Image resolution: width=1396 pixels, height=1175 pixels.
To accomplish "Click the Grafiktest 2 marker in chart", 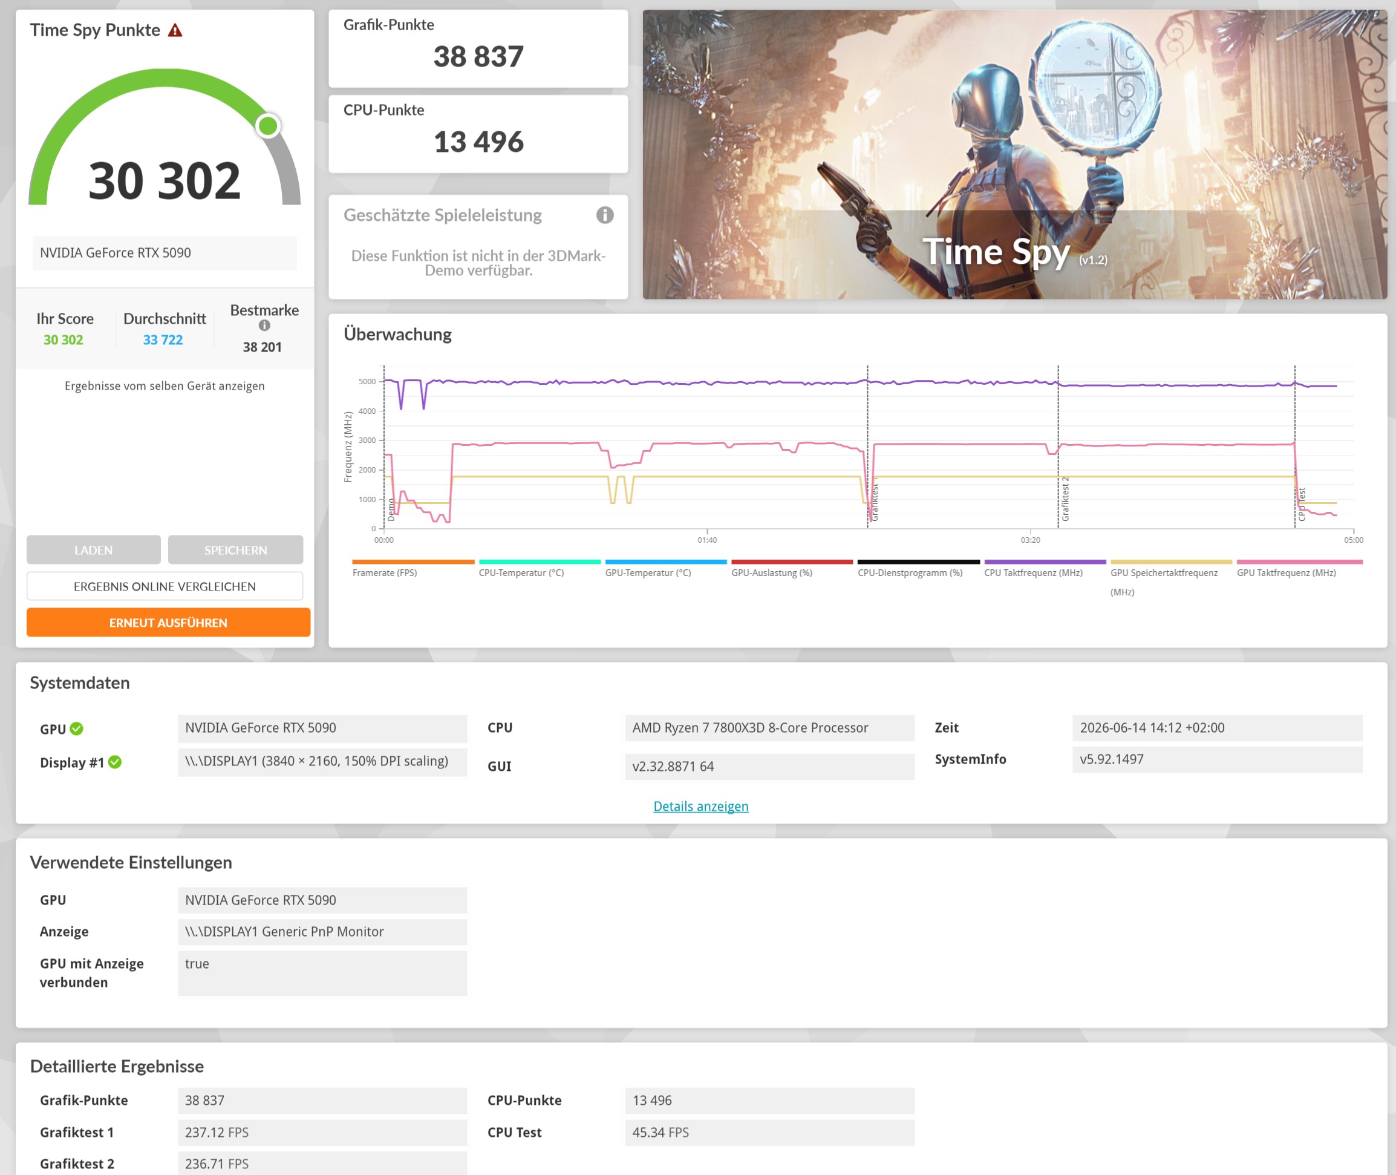I will coord(1065,500).
